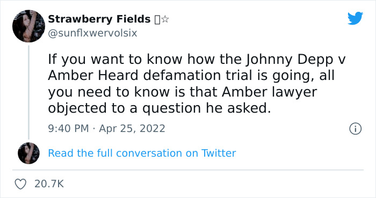The height and width of the screenshot is (198, 376).
Task: Open Strawberry Fields' large profile picture
Action: [28, 26]
